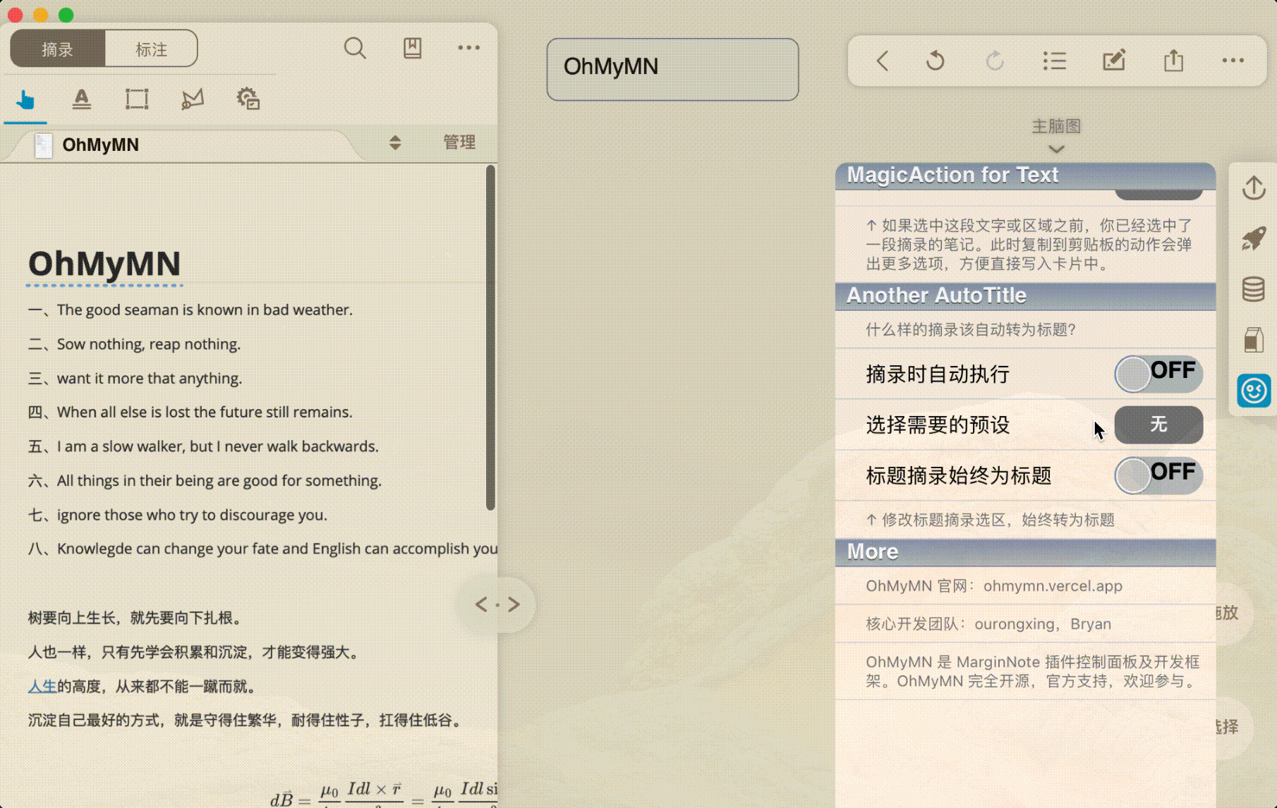The width and height of the screenshot is (1277, 808).
Task: Redo the mindmap action
Action: coord(995,61)
